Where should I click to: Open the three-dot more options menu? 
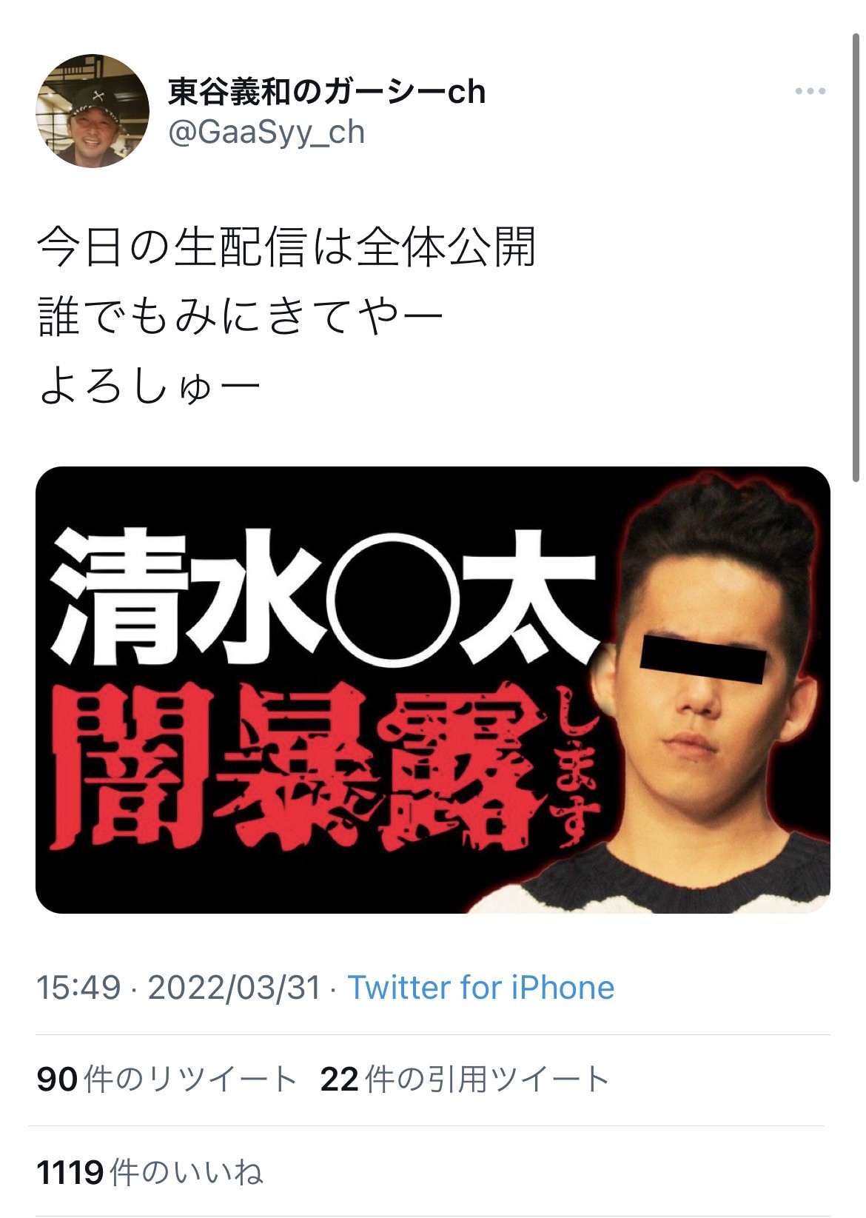(810, 92)
